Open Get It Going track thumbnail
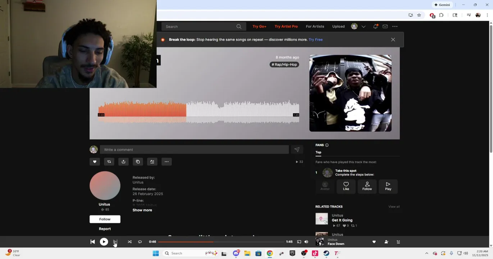The height and width of the screenshot is (259, 493). coord(321,219)
